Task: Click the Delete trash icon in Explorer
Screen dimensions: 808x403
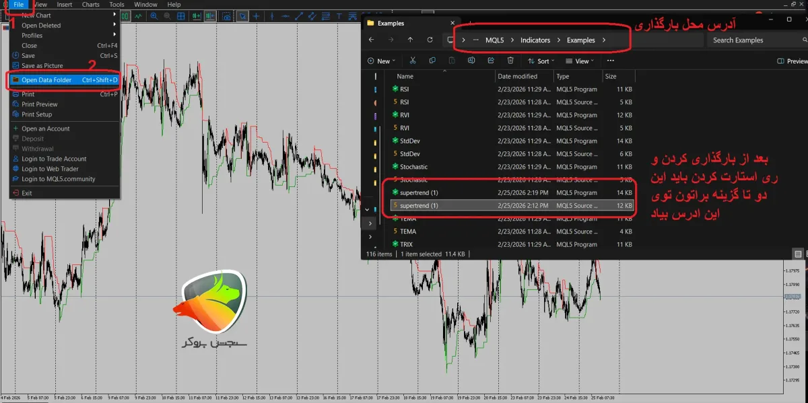Action: [x=510, y=61]
